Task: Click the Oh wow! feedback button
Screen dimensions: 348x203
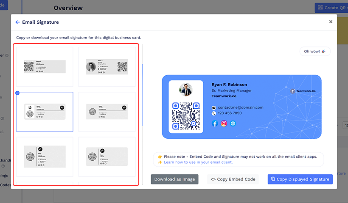Action: coord(315,51)
